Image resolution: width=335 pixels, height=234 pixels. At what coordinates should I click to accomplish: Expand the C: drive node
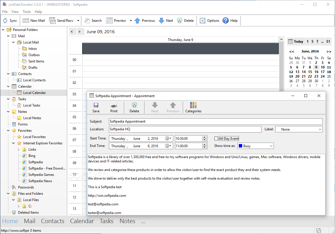pyautogui.click(x=19, y=206)
